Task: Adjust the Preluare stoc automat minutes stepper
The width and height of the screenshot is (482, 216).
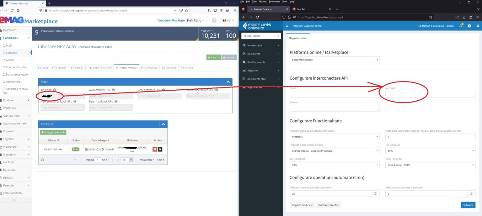Action: point(471,194)
